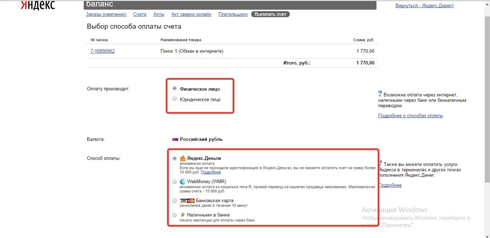This screenshot has height=238, width=490.
Task: Click the WebMoney (WMR) label
Action: tap(207, 182)
